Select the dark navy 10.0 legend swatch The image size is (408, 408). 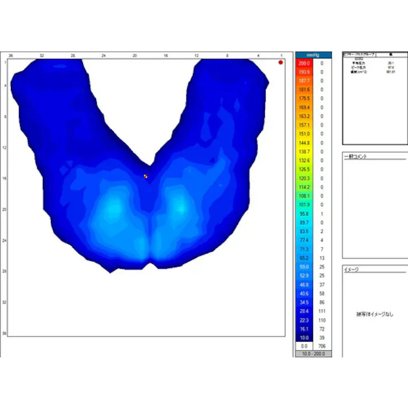[x=304, y=337]
